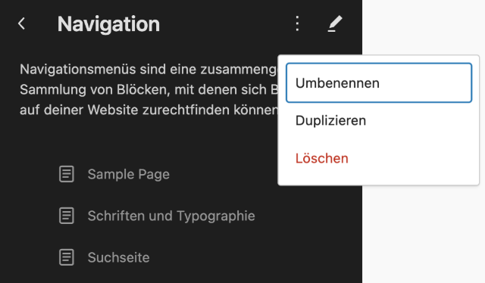485x283 pixels.
Task: Click the Navigationsmenüs description paragraph
Action: [x=149, y=89]
